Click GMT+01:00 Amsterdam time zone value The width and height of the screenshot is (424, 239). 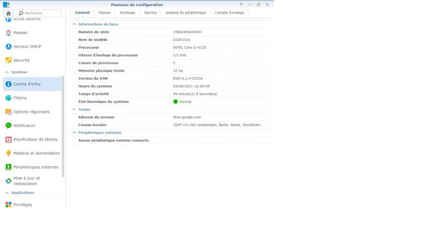click(x=218, y=125)
